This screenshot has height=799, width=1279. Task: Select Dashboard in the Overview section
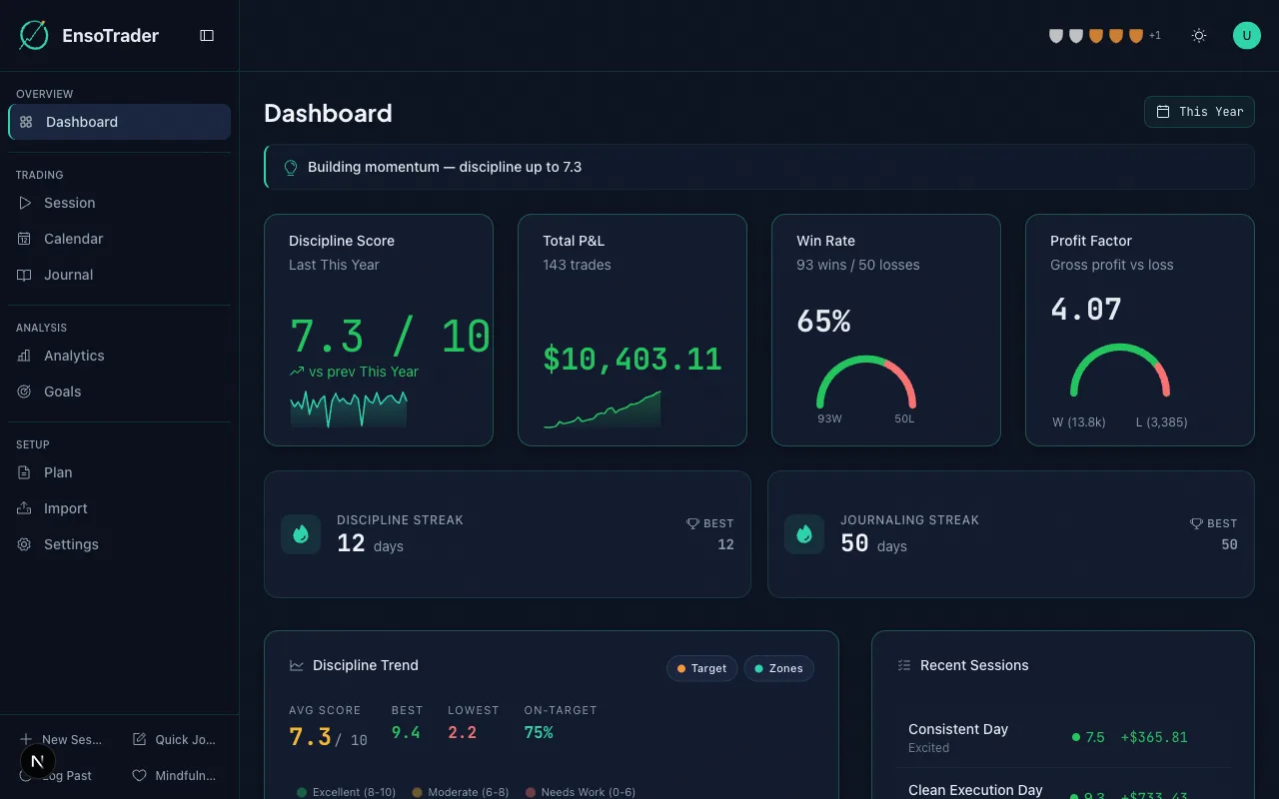pyautogui.click(x=81, y=121)
